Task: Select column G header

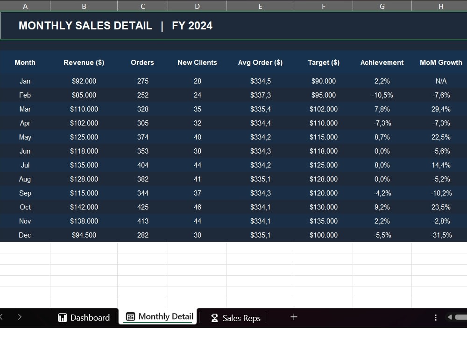Action: 382,6
